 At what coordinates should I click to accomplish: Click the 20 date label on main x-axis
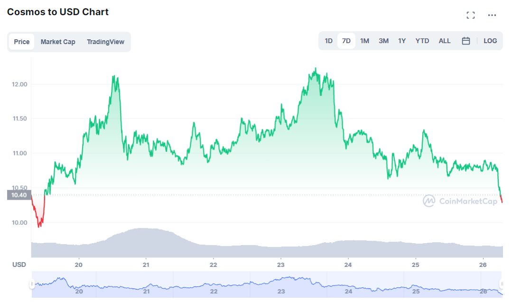78,265
